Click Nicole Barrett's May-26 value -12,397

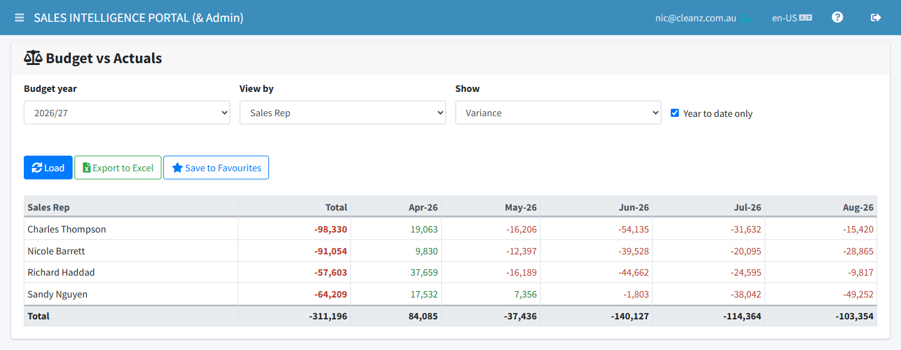click(x=522, y=251)
